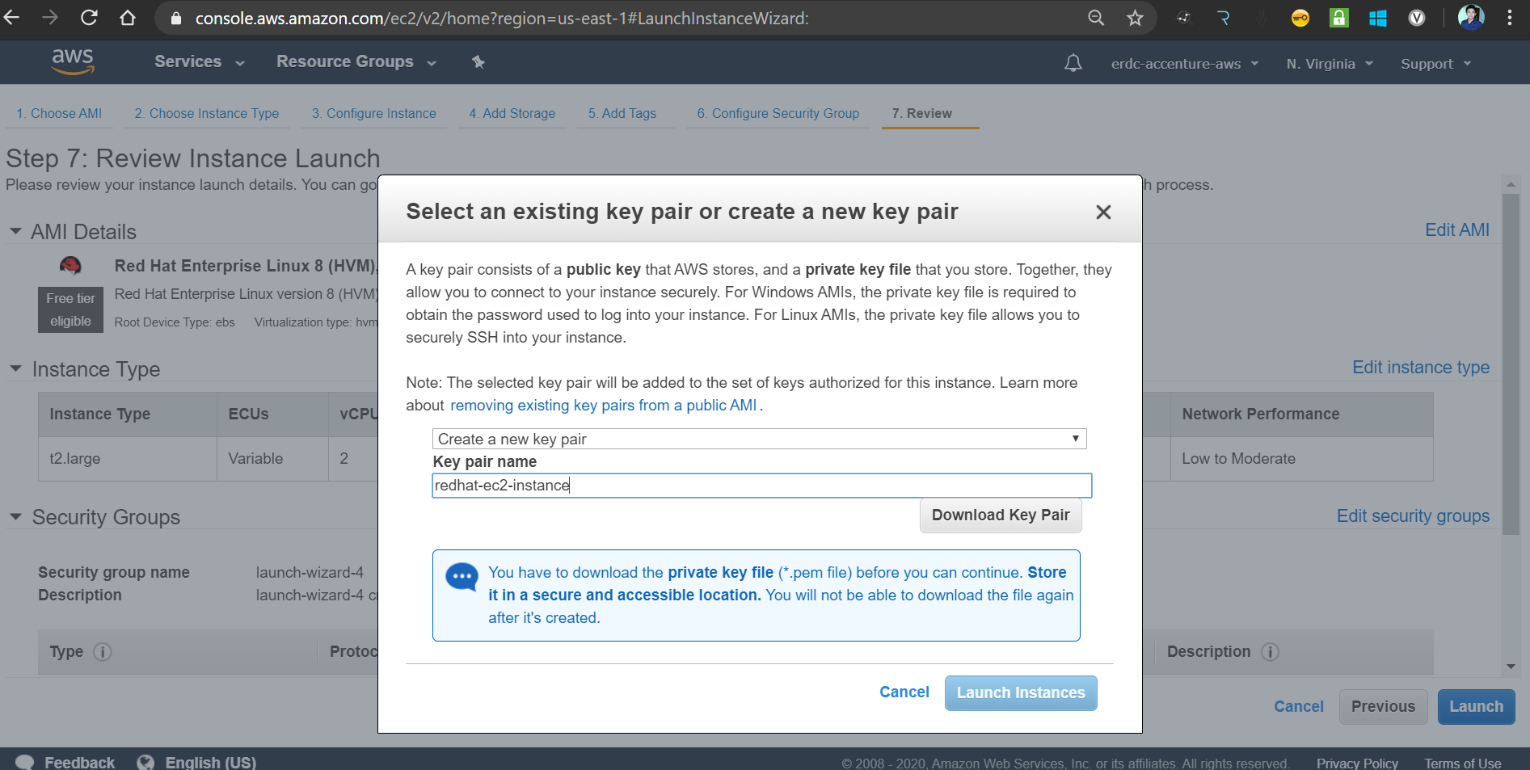
Task: Collapse the Security Groups section
Action: pos(15,517)
